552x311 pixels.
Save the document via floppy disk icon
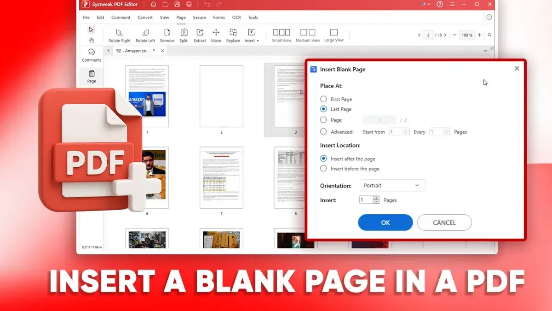coord(177,4)
